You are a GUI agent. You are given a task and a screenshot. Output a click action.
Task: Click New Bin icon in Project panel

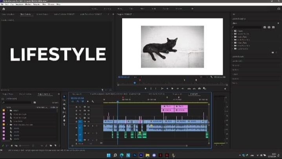51,146
